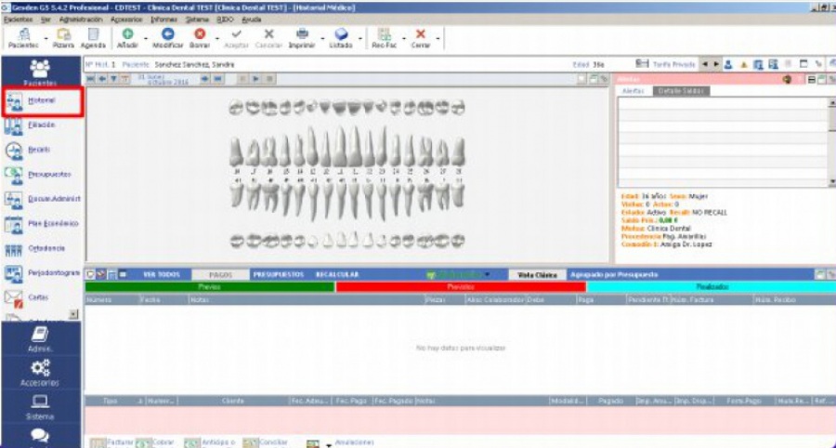Click the yellow warning triangle icon

click(x=743, y=64)
